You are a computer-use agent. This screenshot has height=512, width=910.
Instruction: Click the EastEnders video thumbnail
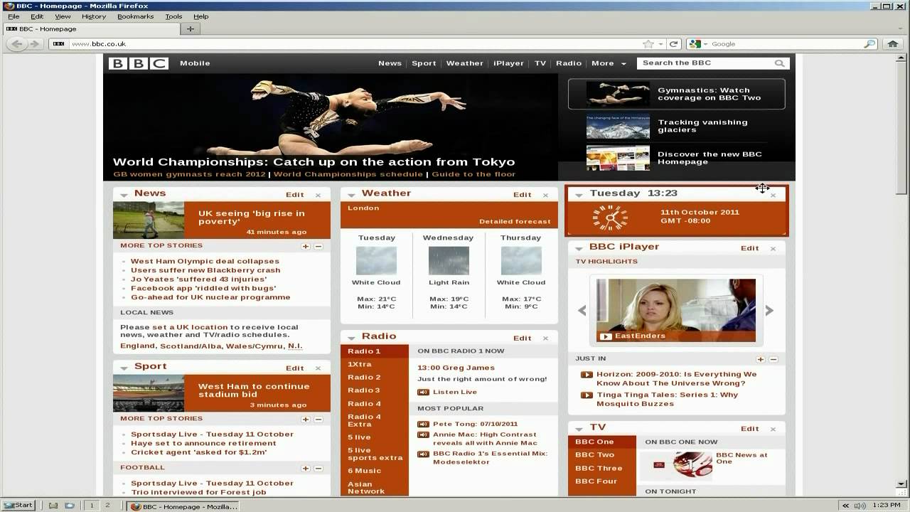676,310
